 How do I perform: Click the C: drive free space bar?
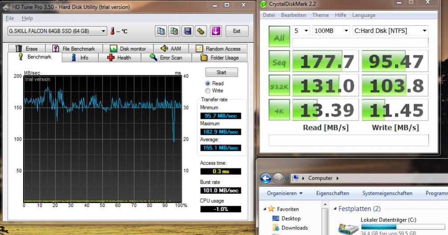(x=403, y=227)
